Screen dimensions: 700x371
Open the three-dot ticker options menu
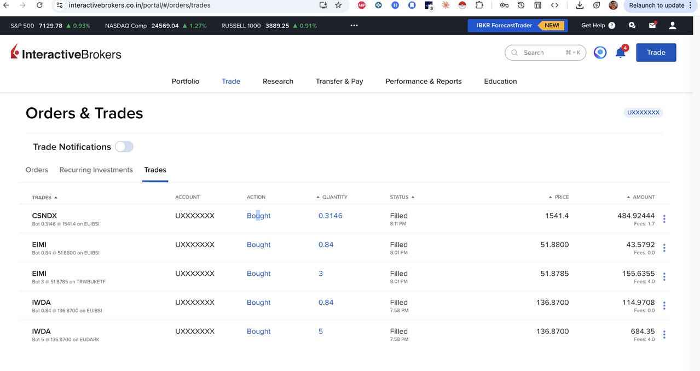[x=354, y=25]
